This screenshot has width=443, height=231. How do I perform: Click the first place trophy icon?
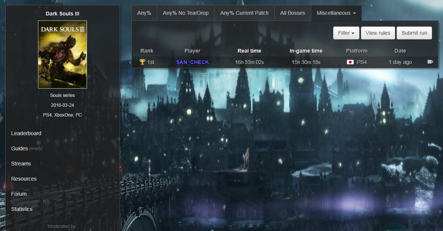click(142, 62)
